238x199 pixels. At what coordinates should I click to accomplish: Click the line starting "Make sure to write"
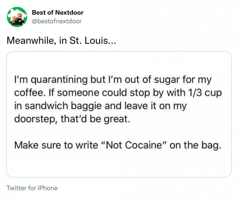[x=55, y=145]
